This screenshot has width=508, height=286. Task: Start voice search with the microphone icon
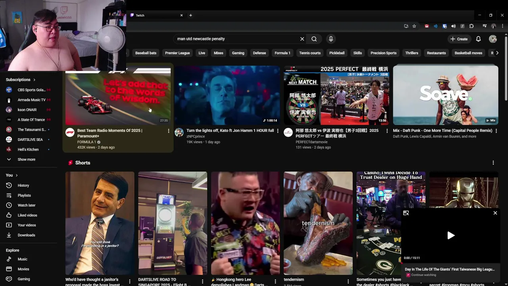click(x=331, y=39)
